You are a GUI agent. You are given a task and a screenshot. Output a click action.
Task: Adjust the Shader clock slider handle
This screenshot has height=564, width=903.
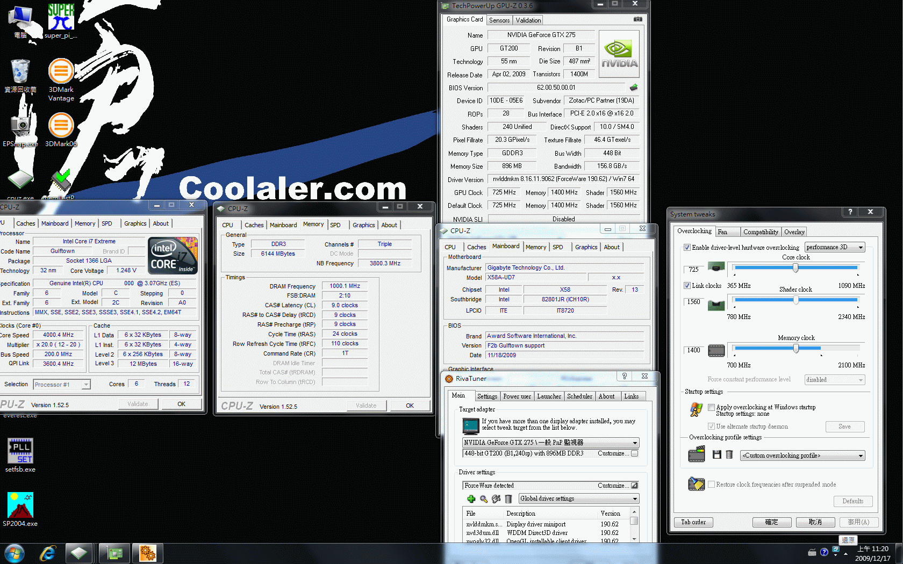click(x=795, y=300)
